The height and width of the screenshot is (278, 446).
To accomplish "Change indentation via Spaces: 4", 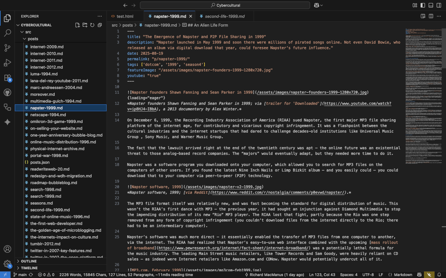I will pyautogui.click(x=348, y=275).
